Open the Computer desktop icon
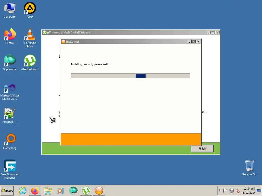Viewport: 262px width, 196px height. [x=10, y=10]
